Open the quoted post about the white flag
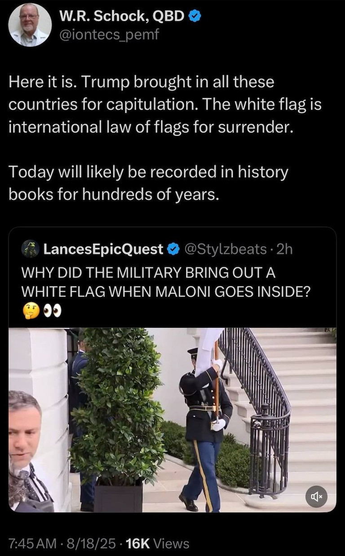The width and height of the screenshot is (345, 556). [172, 370]
